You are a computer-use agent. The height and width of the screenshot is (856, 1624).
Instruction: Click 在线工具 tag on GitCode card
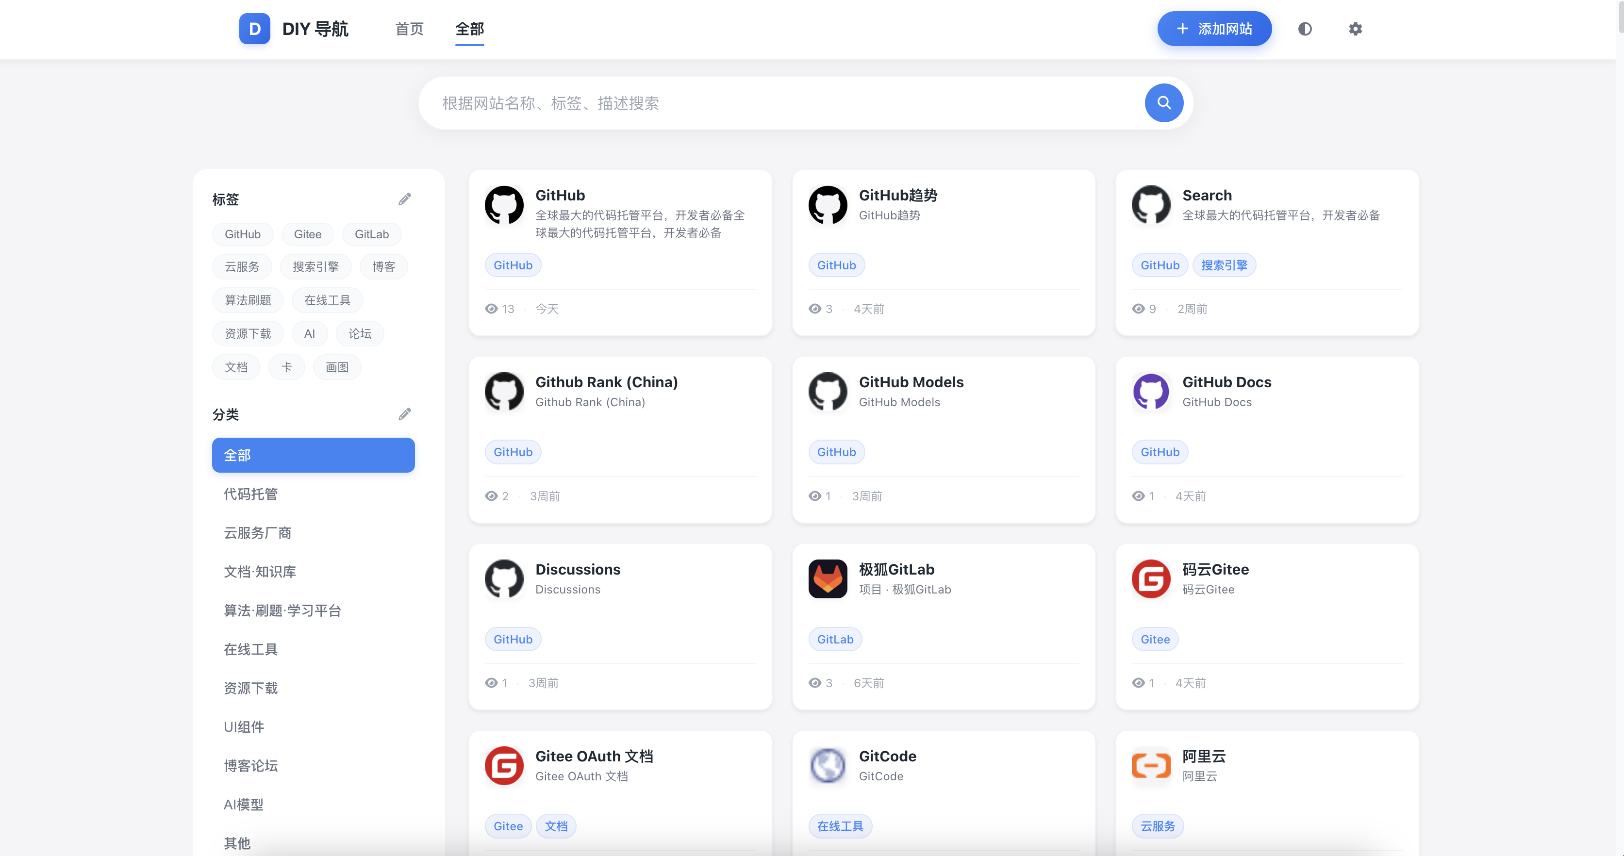[840, 826]
